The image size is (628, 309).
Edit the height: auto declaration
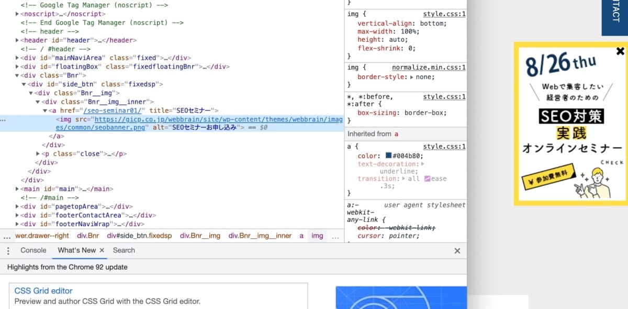[383, 40]
